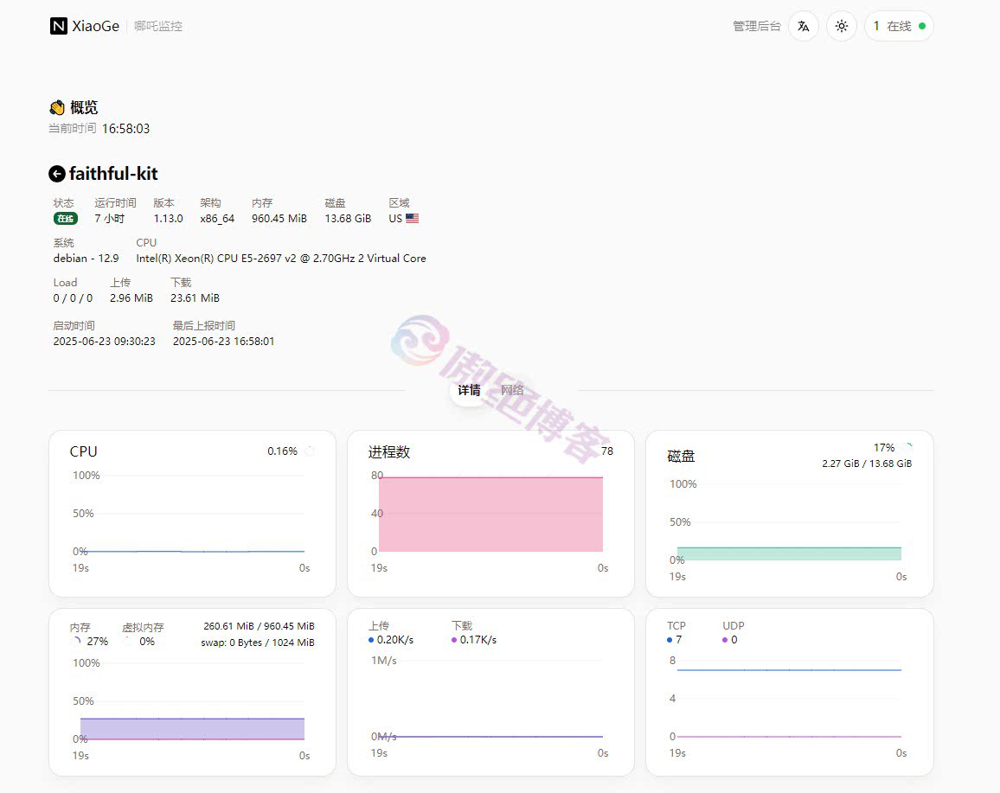
Task: Click boot time 2025-06-23 09:30:23
Action: (x=105, y=341)
